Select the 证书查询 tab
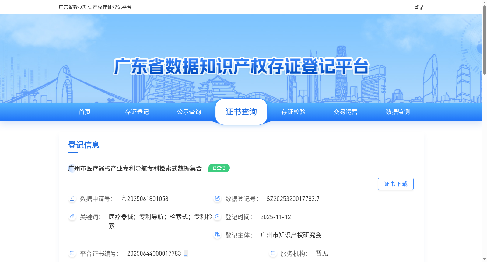Screen dimensions: 487x262 (241, 112)
